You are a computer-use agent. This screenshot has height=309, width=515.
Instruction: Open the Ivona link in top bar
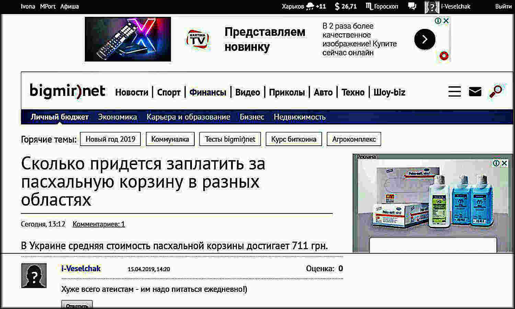tap(28, 6)
